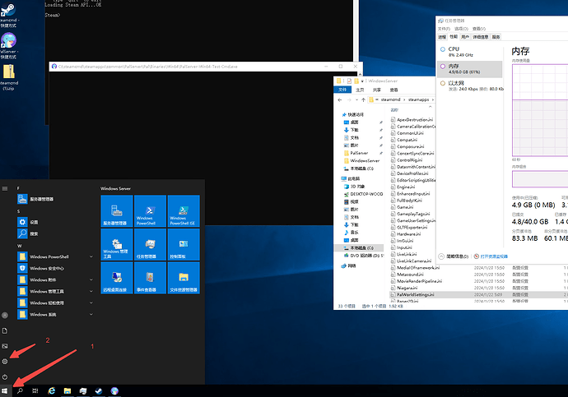
Task: Select the steamcmd zip file on desktop
Action: click(x=9, y=77)
